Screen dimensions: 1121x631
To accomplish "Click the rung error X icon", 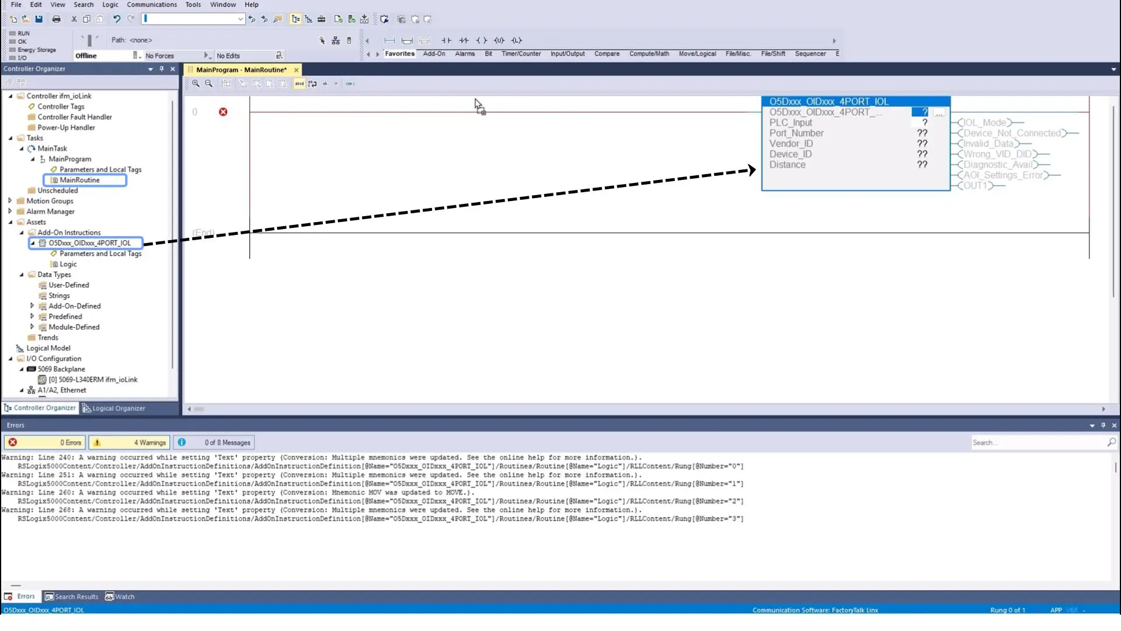I will (x=223, y=112).
